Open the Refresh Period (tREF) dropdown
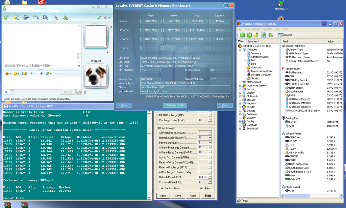The height and width of the screenshot is (208, 346). coord(210,177)
